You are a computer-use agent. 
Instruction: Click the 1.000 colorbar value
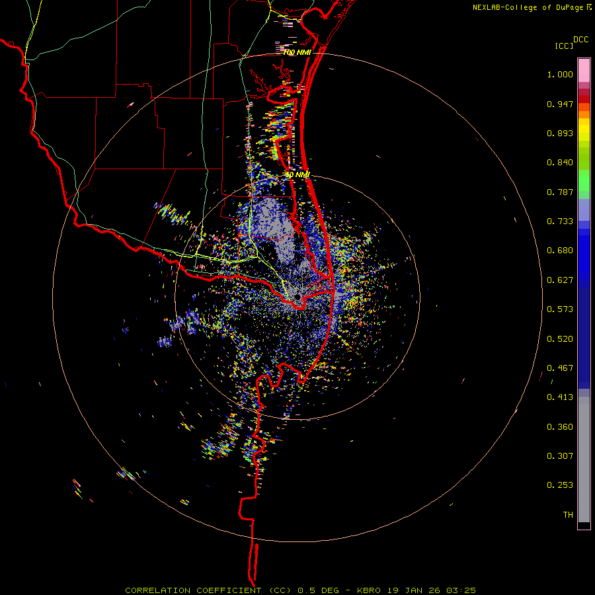pyautogui.click(x=560, y=74)
